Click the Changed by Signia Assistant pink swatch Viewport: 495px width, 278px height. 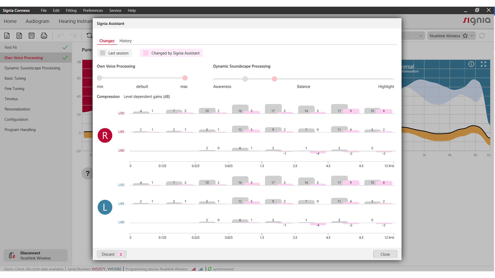146,53
